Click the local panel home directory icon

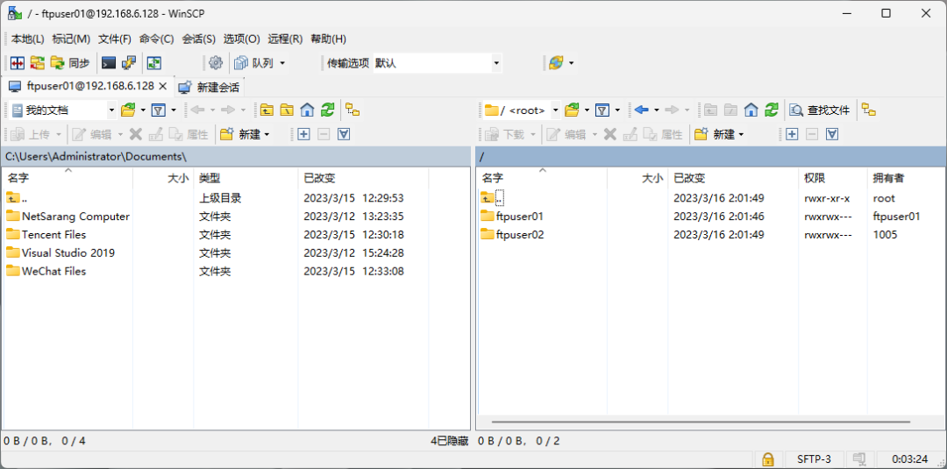[307, 110]
